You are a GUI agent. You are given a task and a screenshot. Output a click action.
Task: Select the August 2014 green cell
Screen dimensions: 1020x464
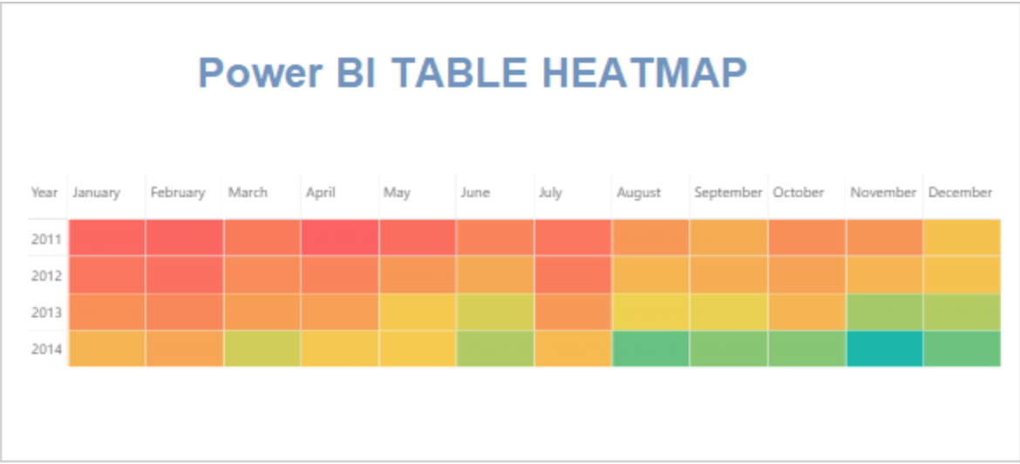tap(650, 349)
